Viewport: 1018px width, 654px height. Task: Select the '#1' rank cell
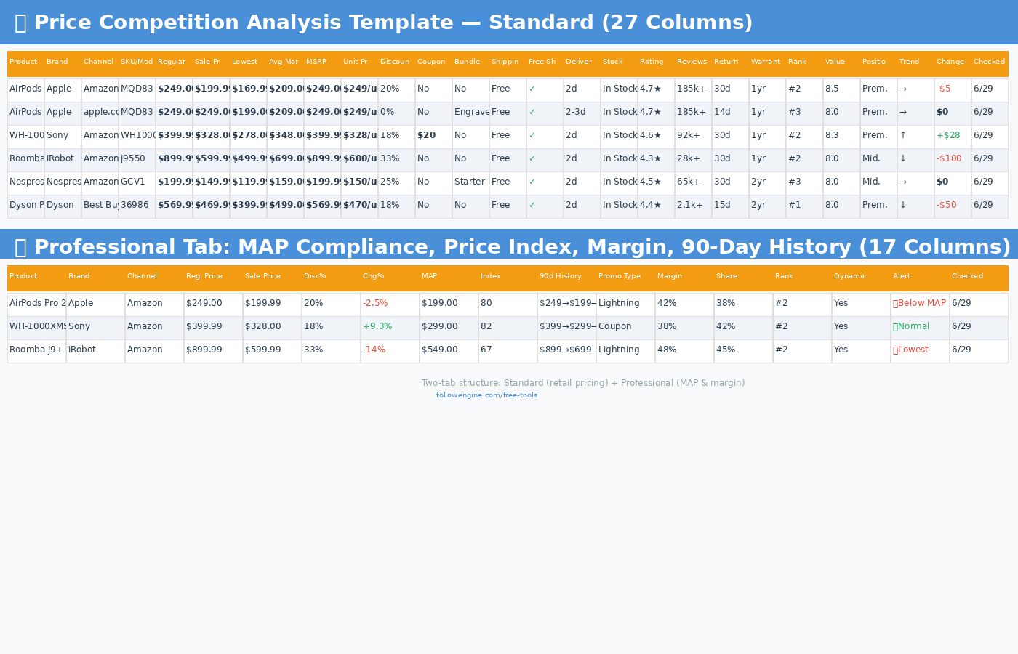[804, 206]
